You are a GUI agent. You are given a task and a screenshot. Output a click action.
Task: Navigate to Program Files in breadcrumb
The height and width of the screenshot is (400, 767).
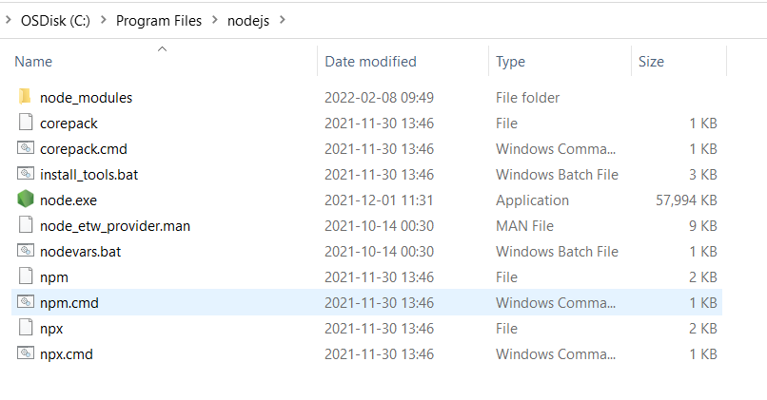[x=159, y=21]
